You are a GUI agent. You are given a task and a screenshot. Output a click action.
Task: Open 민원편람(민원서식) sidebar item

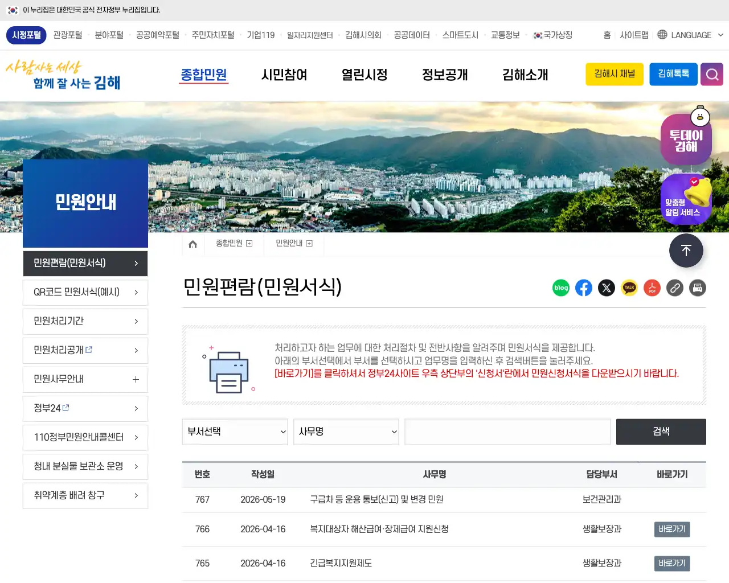tap(85, 264)
